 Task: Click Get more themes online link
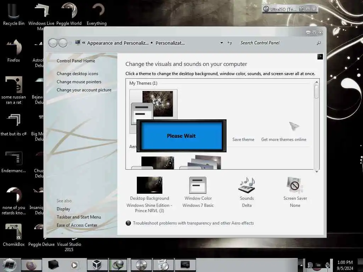[284, 140]
